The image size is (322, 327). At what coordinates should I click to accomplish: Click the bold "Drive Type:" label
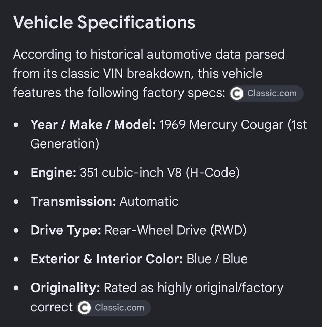(x=66, y=230)
